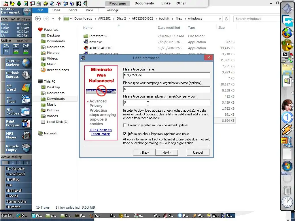The height and width of the screenshot is (221, 295).
Task: Expand chevron after files in breadcrumb
Action: point(185,19)
